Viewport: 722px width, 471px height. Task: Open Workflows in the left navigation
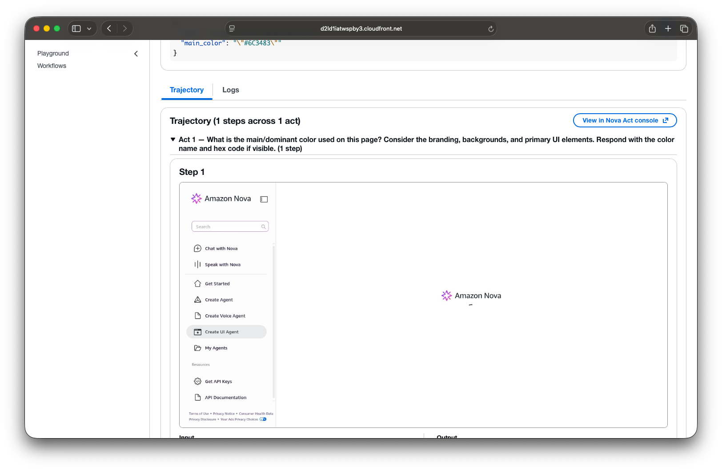pyautogui.click(x=52, y=66)
